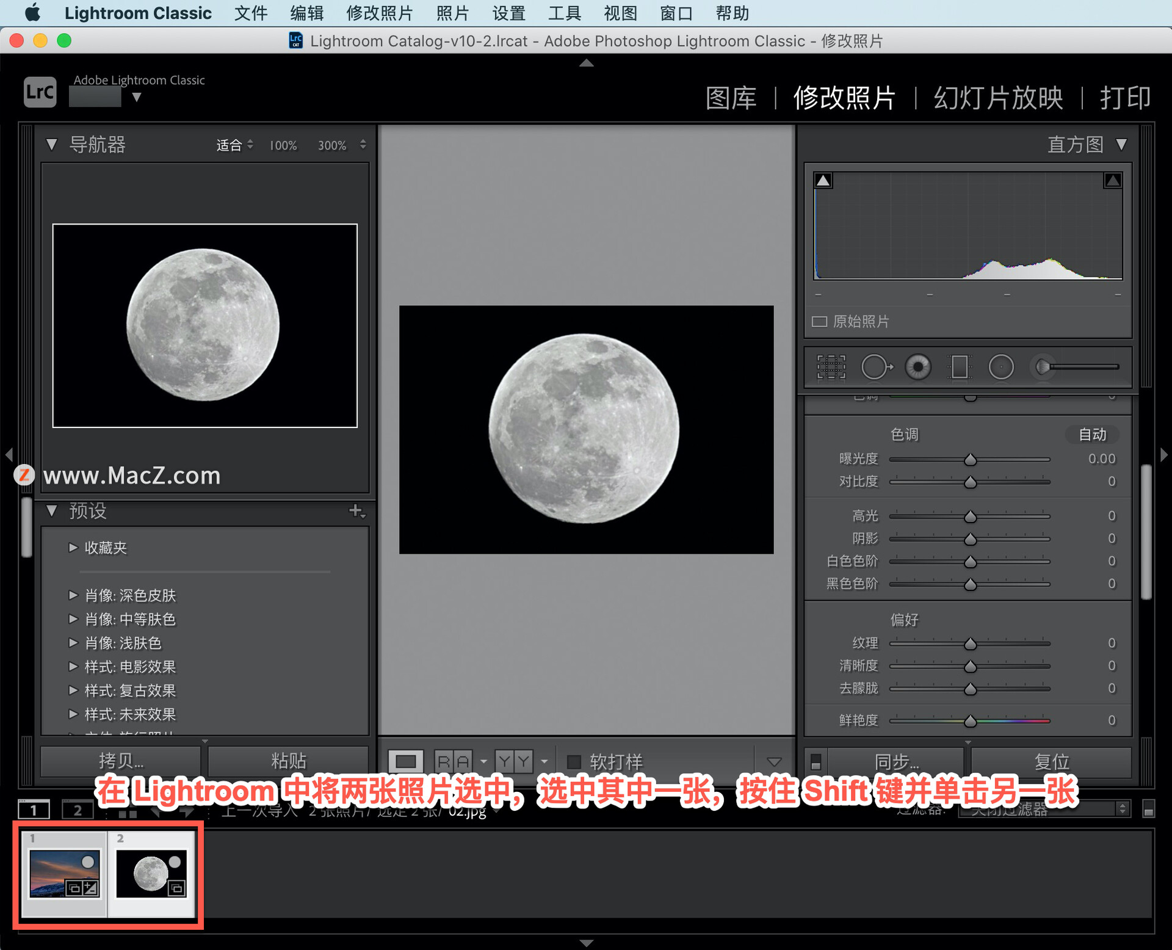Click the add preset plus icon

pyautogui.click(x=357, y=511)
